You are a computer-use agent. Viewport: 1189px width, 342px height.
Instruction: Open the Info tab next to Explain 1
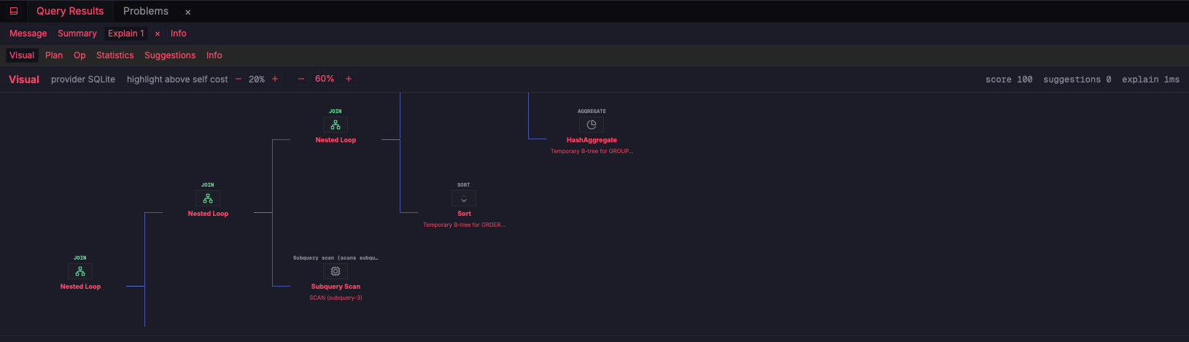pyautogui.click(x=179, y=34)
